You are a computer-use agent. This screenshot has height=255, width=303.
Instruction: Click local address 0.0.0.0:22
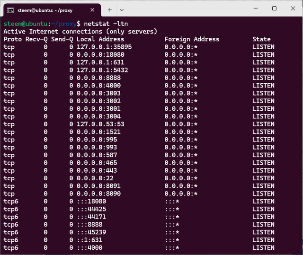click(95, 178)
